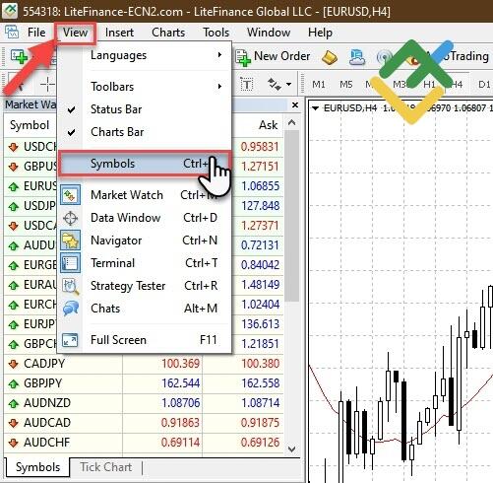
Task: Select the AUDCHF row
Action: [144, 443]
